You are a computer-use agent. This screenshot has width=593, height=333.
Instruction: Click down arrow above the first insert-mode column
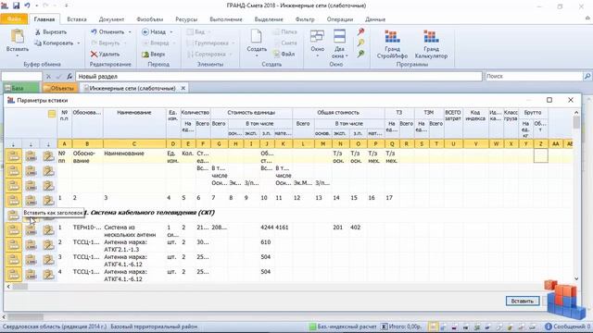click(13, 144)
